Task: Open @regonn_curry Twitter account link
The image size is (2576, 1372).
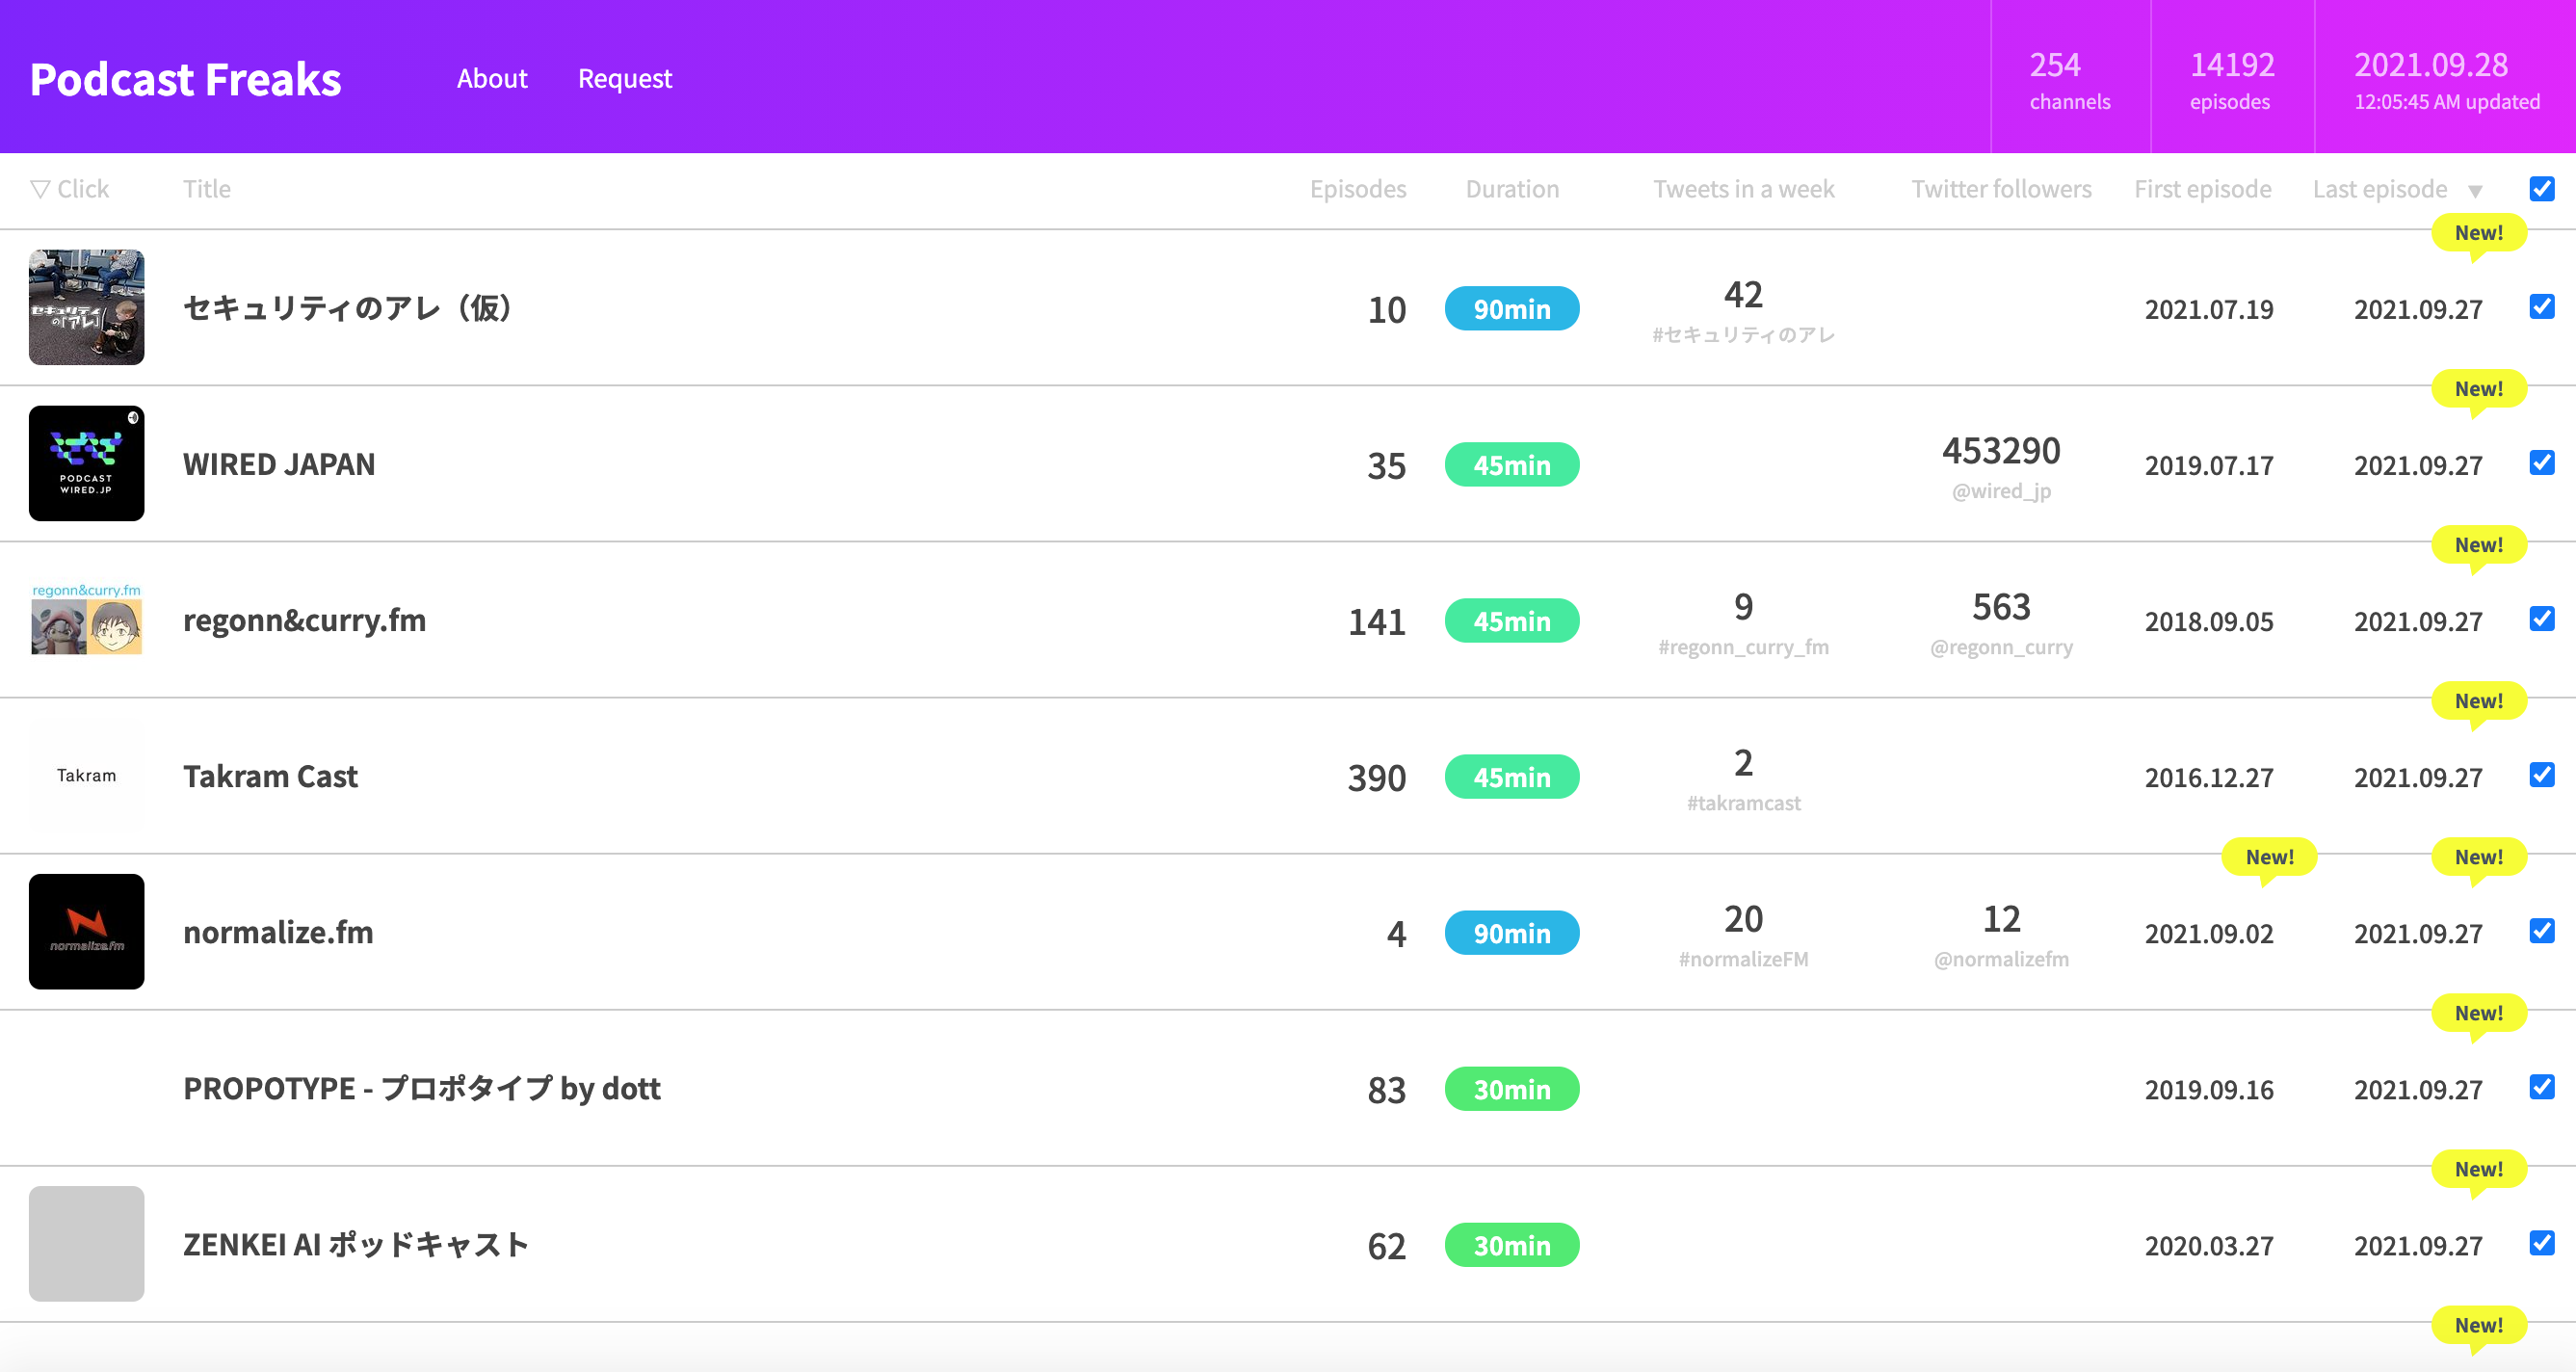Action: coord(2001,647)
